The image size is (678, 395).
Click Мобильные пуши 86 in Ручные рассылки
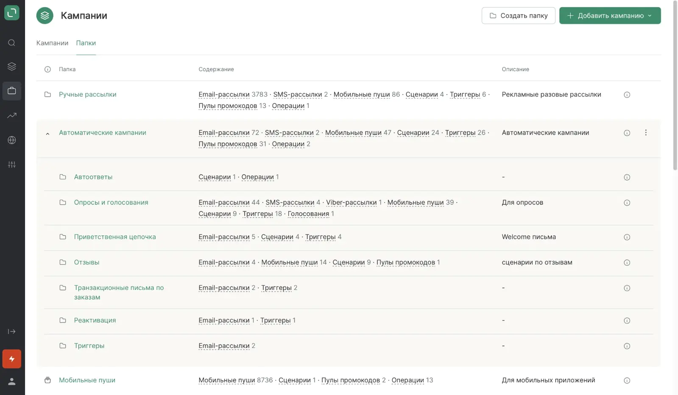click(366, 95)
